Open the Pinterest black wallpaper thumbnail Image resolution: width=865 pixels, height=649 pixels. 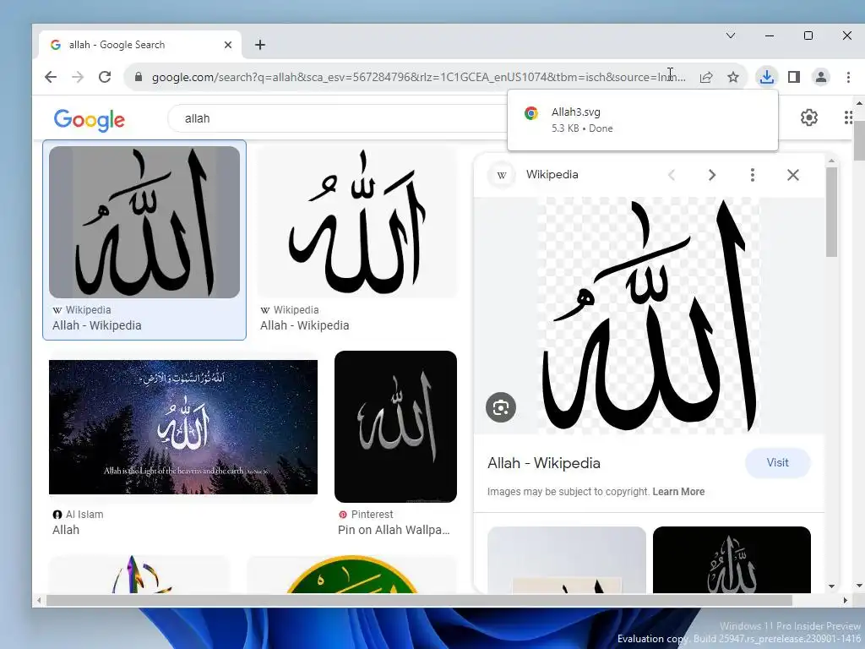tap(395, 427)
